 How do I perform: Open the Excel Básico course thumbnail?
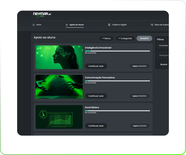[x=59, y=117]
